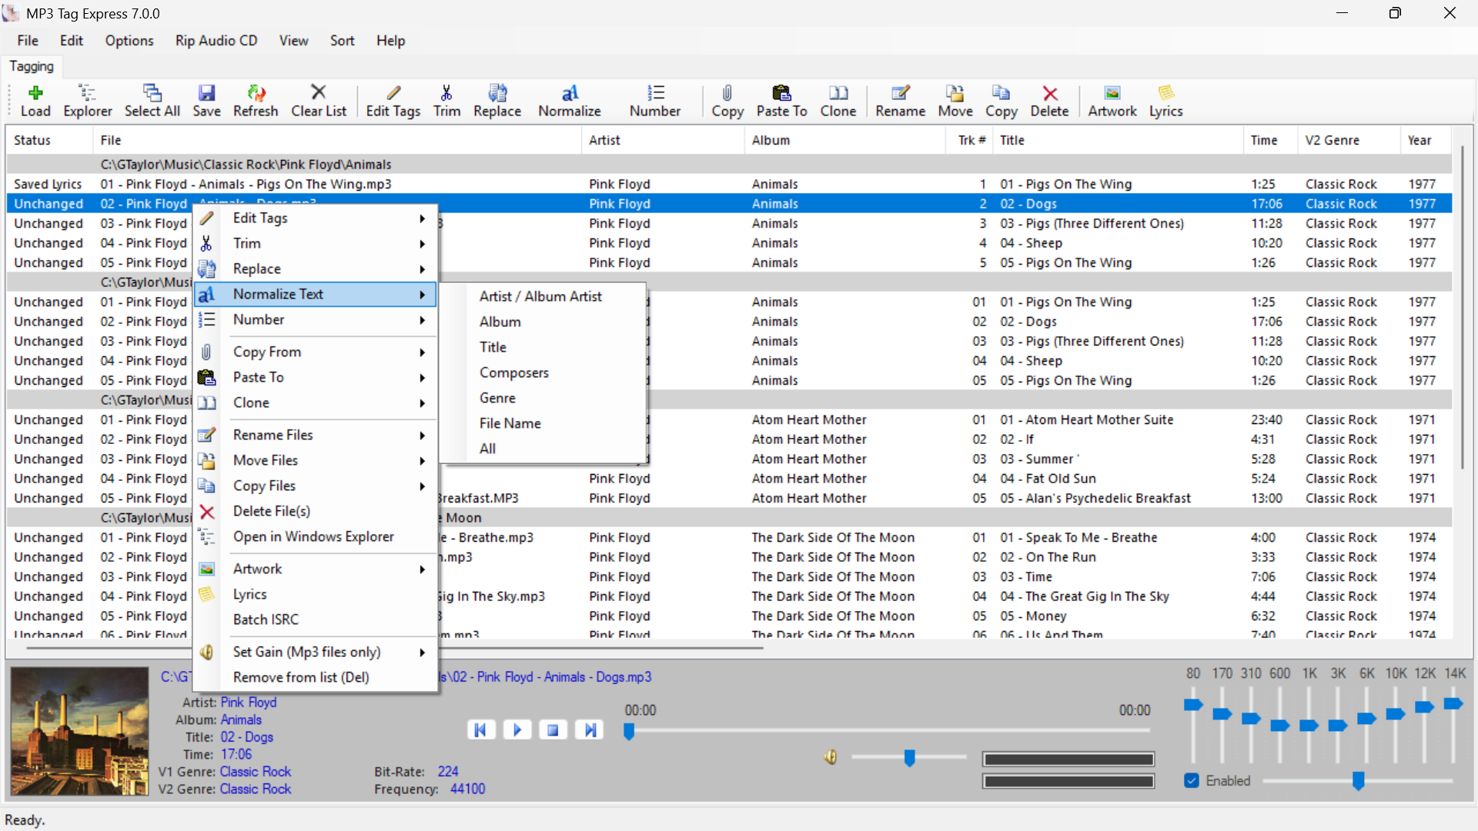
Task: Expand the Clone context submenu
Action: pyautogui.click(x=316, y=403)
